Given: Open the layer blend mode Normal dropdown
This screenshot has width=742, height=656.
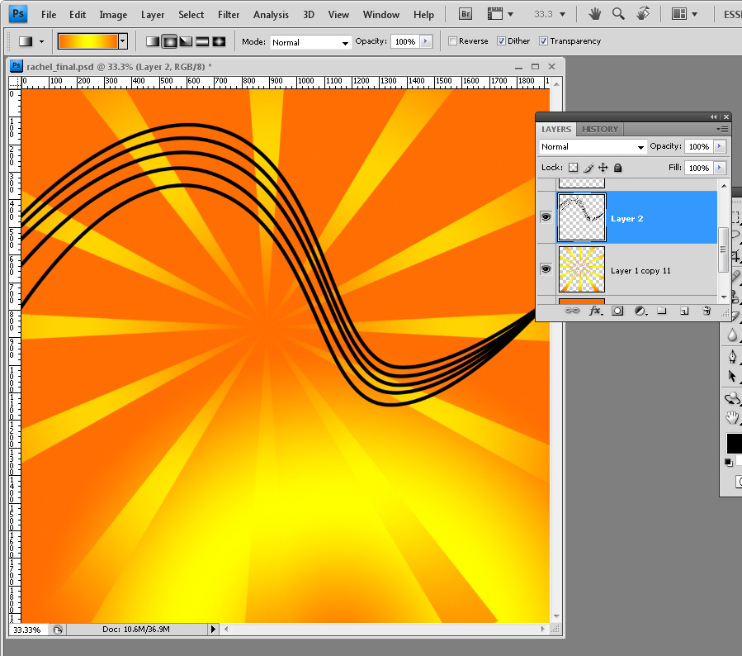Looking at the screenshot, I should (x=593, y=147).
